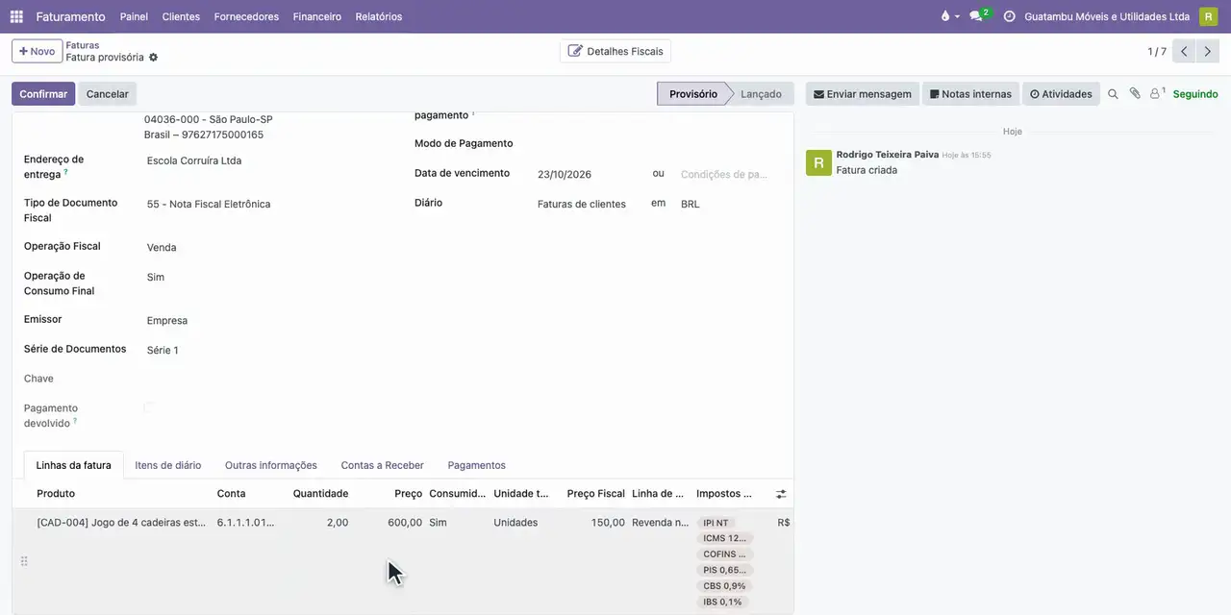This screenshot has height=615, width=1231.
Task: Click quantity cell 2,00
Action: [x=337, y=523]
